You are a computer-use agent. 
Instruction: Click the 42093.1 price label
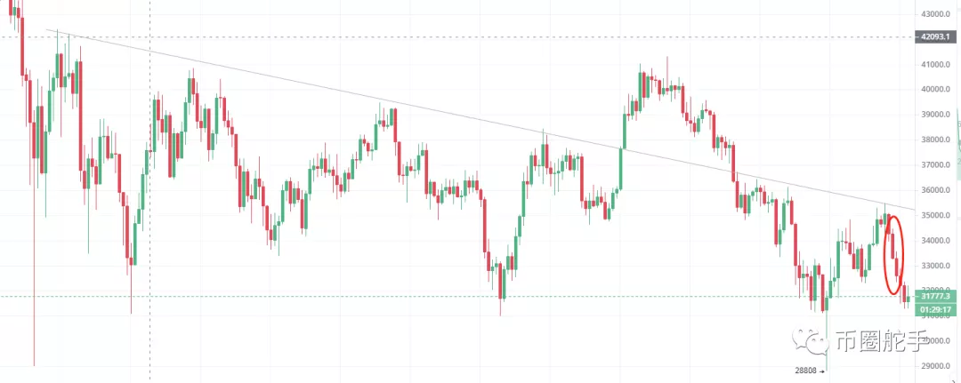[935, 37]
